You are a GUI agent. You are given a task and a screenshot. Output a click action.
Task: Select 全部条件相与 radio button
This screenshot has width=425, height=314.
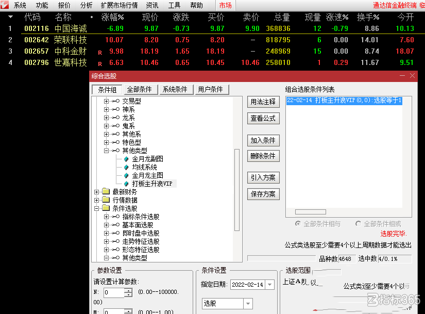[298, 224]
